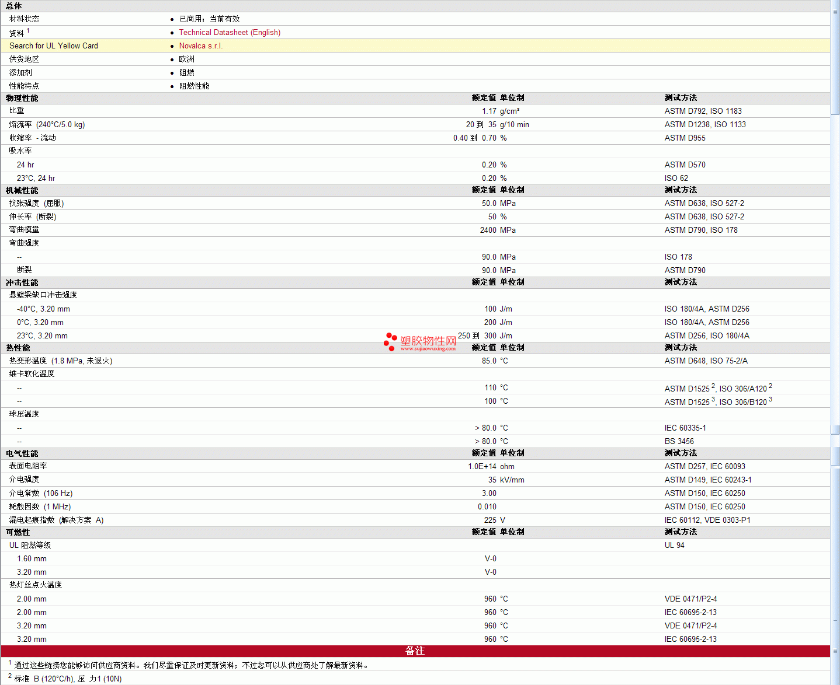Select the dissipation factor value 0.010
The height and width of the screenshot is (685, 840).
487,507
